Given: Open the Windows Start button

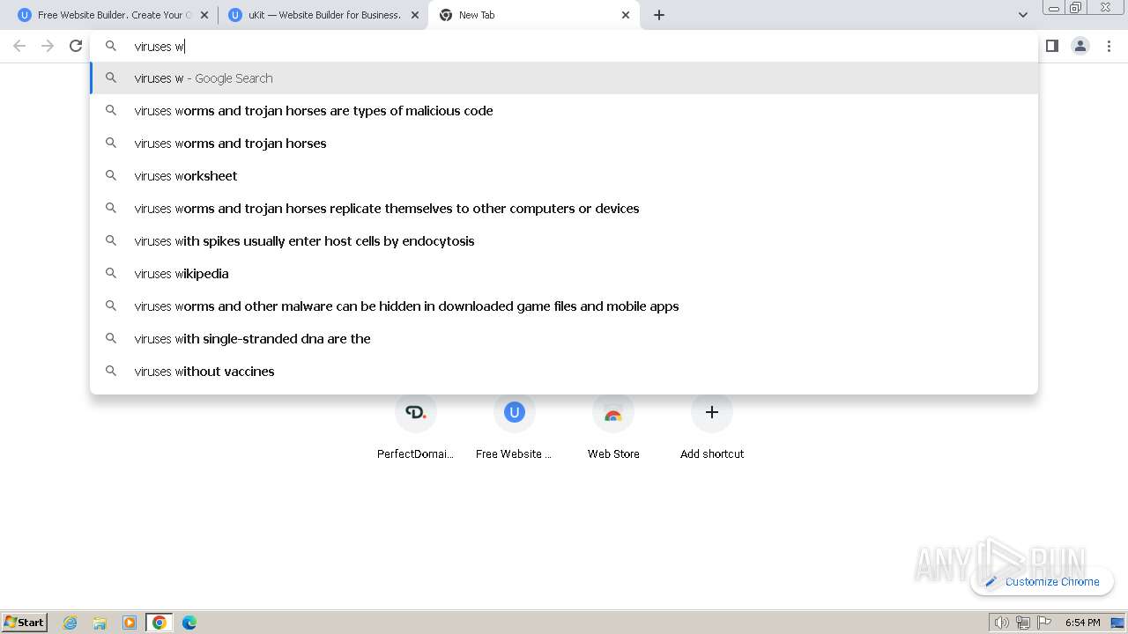Looking at the screenshot, I should pos(25,622).
